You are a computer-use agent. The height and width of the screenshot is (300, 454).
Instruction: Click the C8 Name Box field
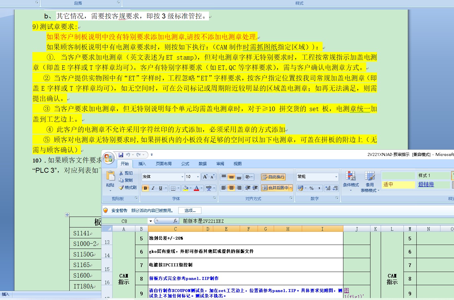[x=125, y=221]
